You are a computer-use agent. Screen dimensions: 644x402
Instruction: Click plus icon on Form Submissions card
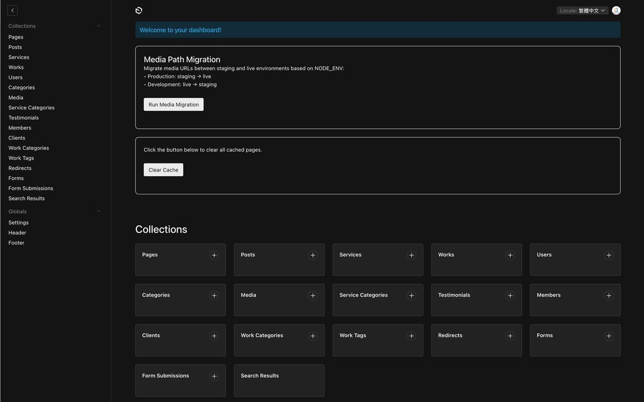coord(214,376)
